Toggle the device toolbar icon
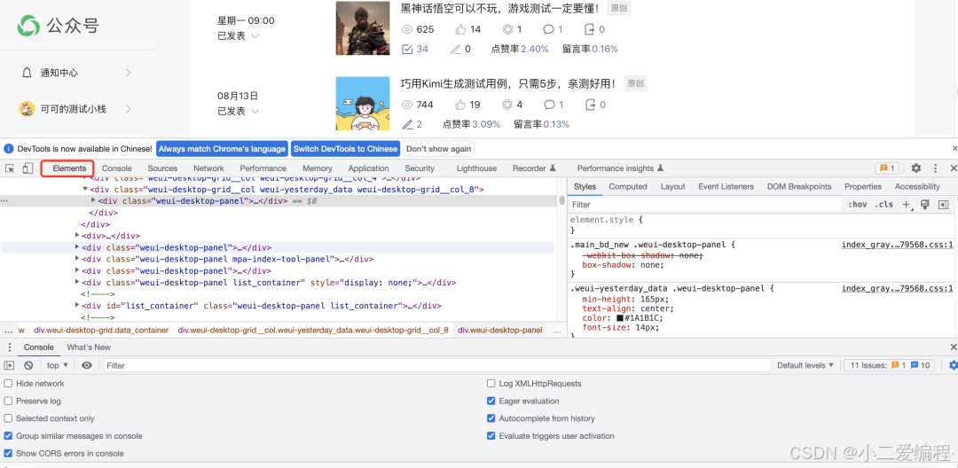This screenshot has width=958, height=468. click(x=27, y=168)
